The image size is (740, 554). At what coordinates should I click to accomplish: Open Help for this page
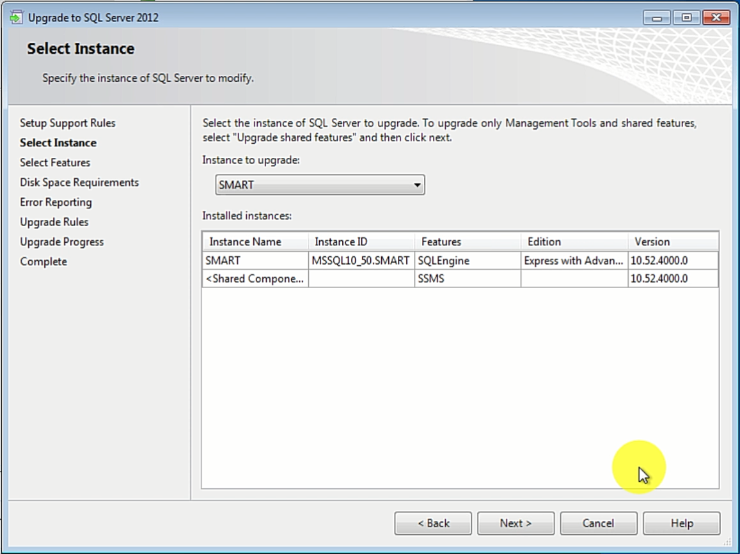[682, 523]
